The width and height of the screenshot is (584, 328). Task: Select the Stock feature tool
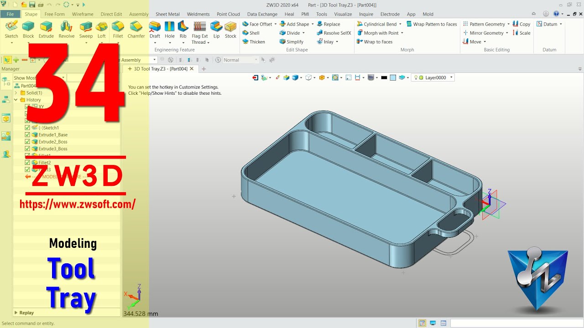coord(230,30)
